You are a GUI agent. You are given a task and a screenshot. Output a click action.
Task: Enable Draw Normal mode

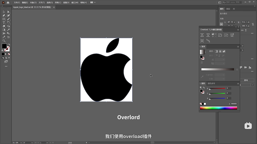pyautogui.click(x=3, y=58)
